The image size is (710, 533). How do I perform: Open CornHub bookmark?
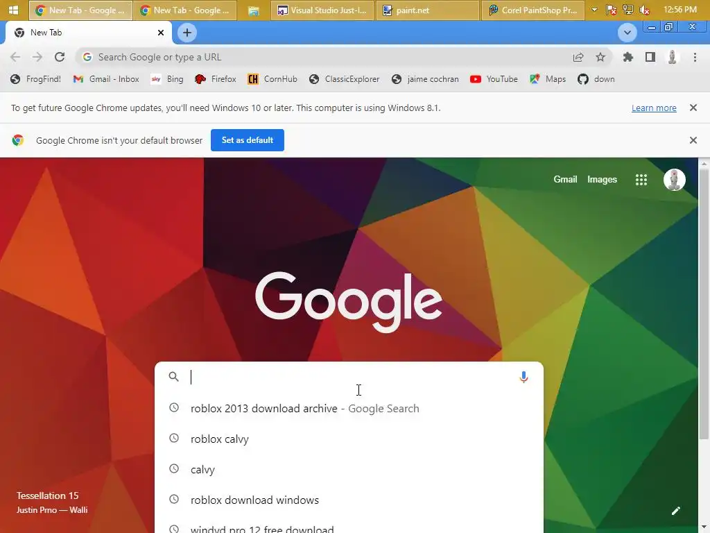tap(272, 79)
